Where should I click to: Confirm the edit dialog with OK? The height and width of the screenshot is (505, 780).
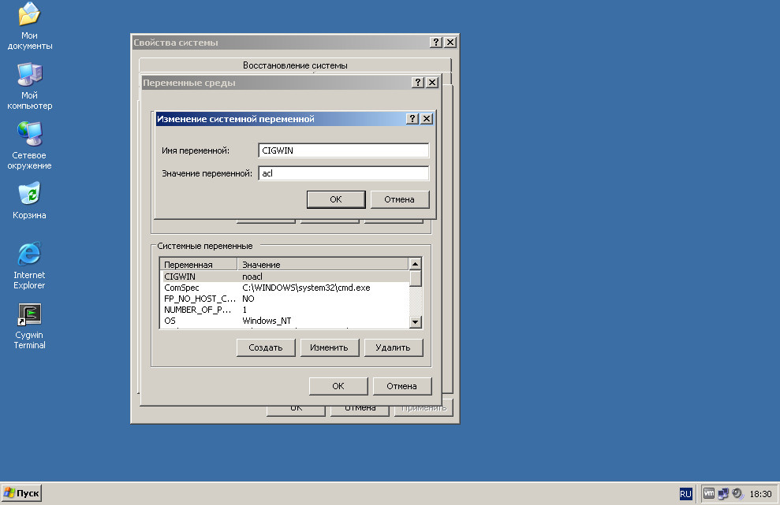[336, 199]
